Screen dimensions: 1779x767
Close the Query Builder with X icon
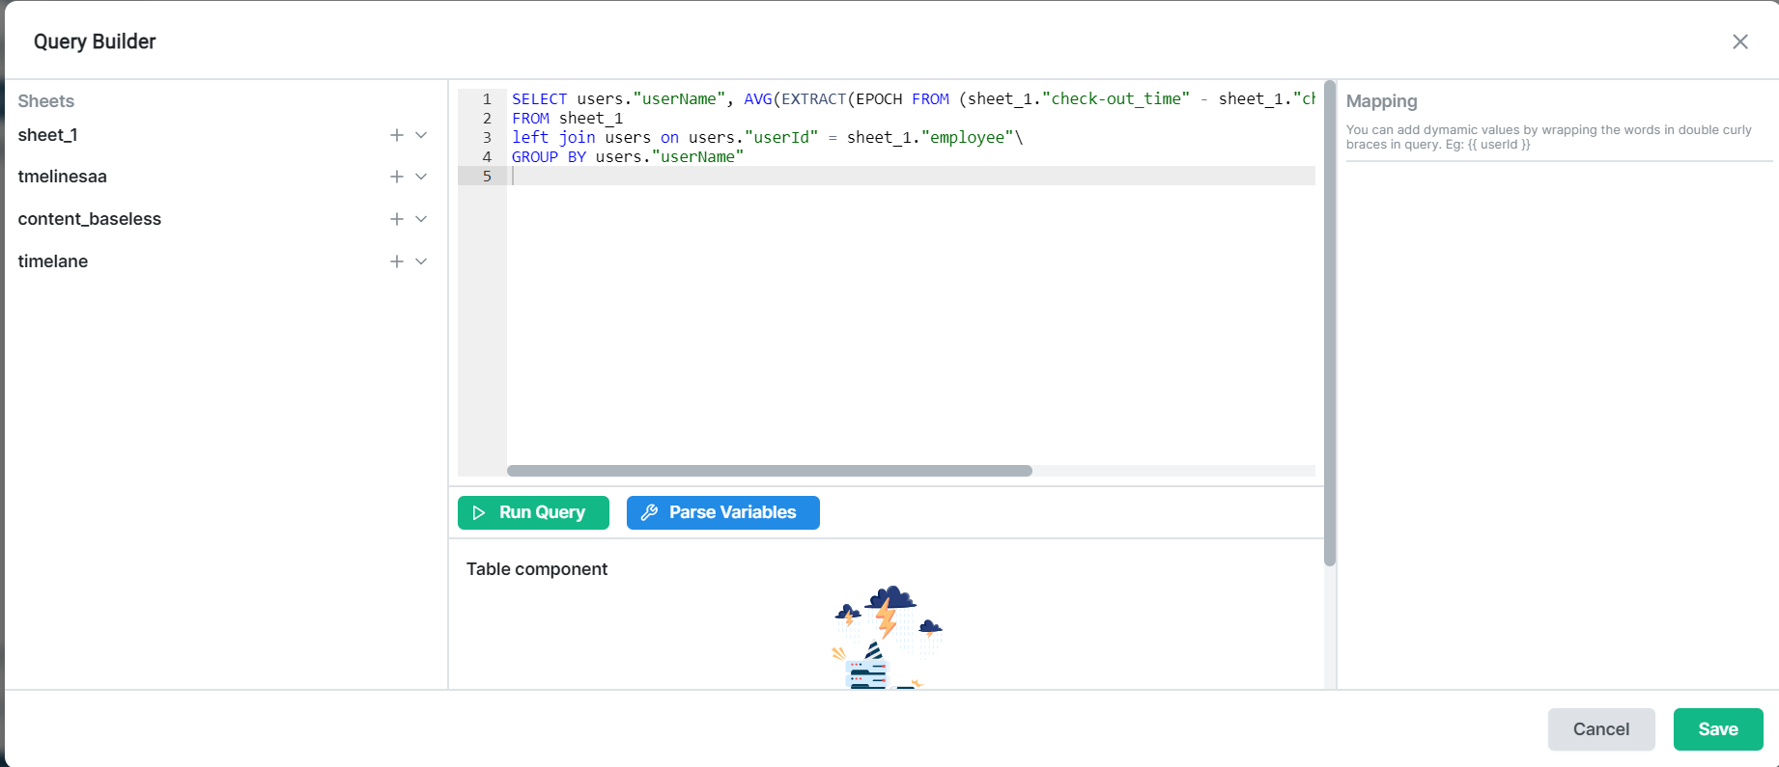coord(1740,41)
